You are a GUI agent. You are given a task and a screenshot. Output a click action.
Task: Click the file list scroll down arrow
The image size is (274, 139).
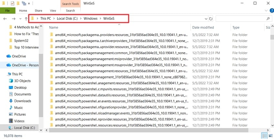coord(272,125)
